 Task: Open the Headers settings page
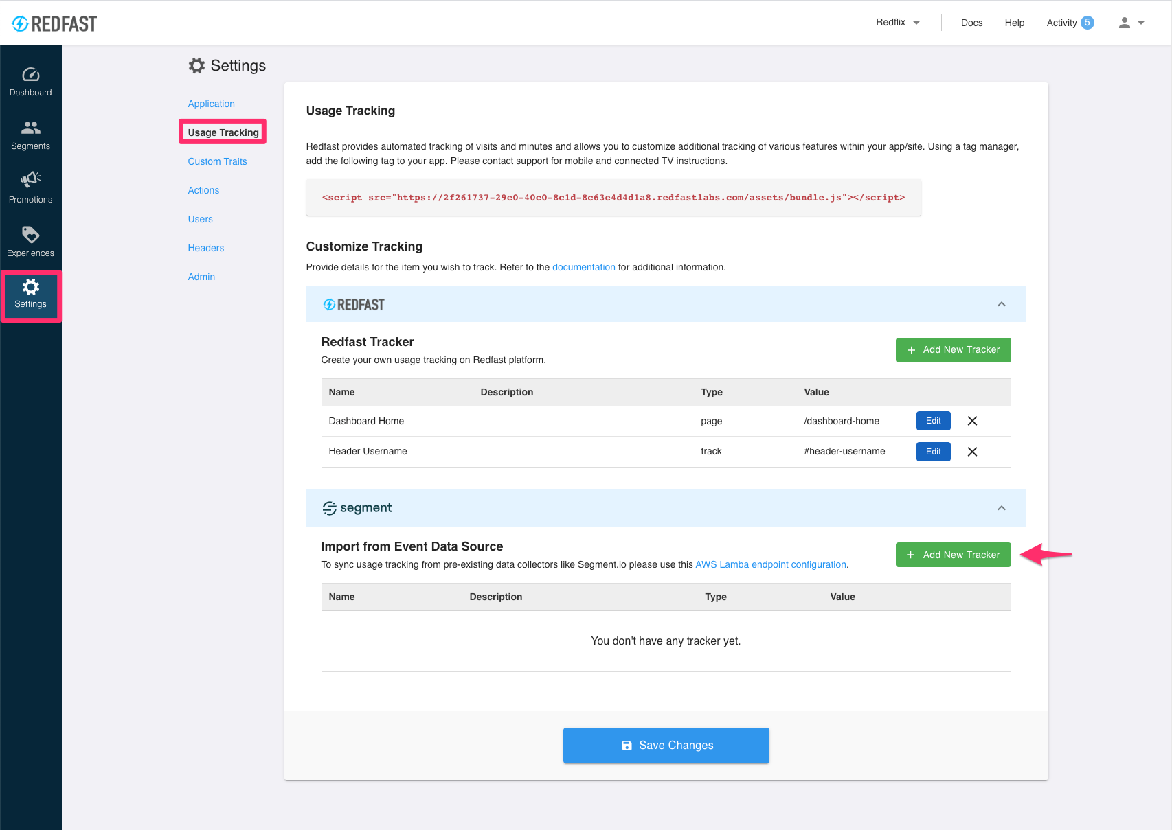click(205, 248)
